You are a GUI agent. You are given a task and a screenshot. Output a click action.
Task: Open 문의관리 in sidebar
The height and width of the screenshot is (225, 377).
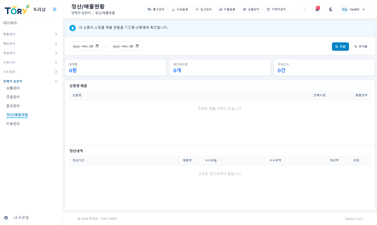click(13, 106)
